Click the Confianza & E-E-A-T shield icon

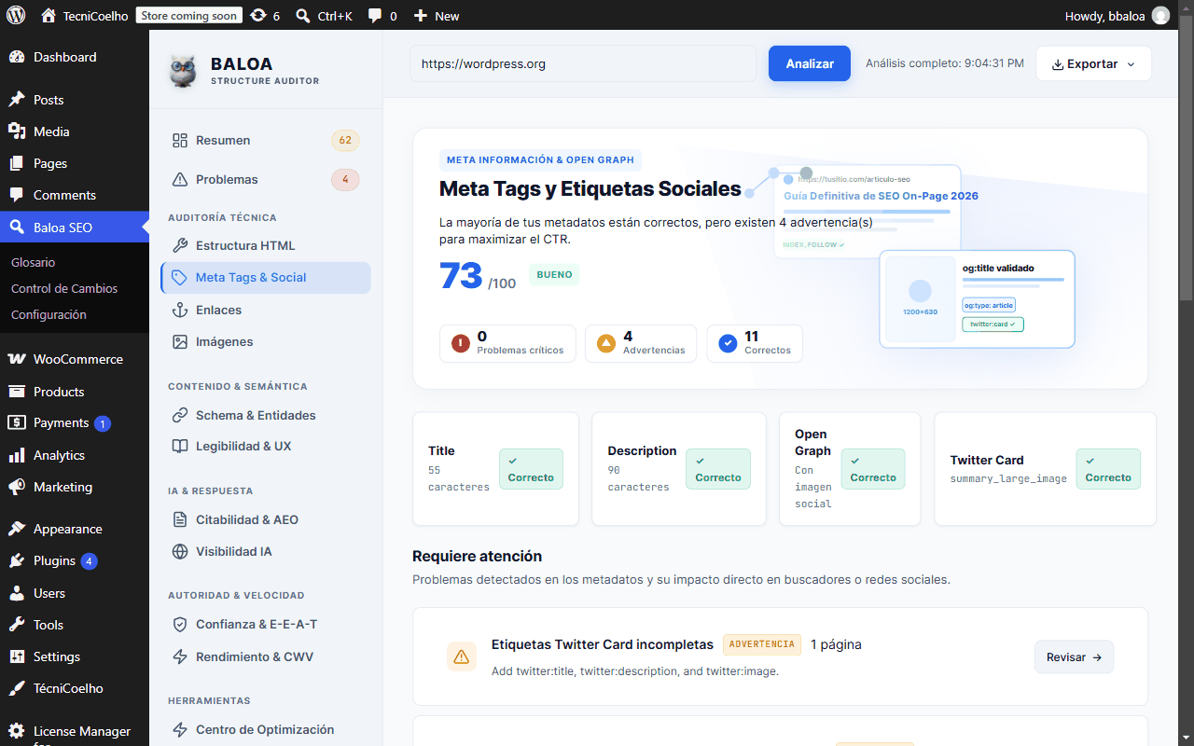tap(180, 624)
